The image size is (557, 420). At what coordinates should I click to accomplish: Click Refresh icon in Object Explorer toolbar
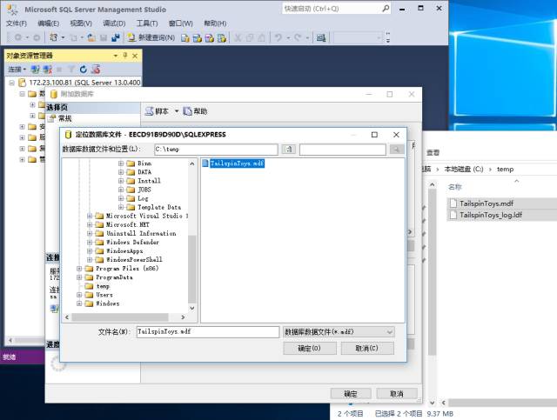tap(84, 70)
